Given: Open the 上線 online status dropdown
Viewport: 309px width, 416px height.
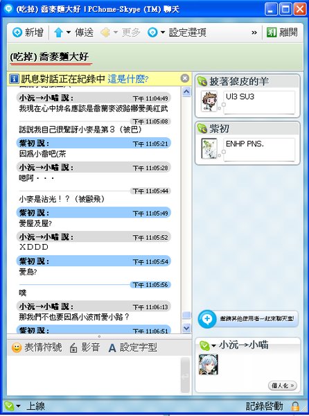Looking at the screenshot, I should tap(18, 406).
